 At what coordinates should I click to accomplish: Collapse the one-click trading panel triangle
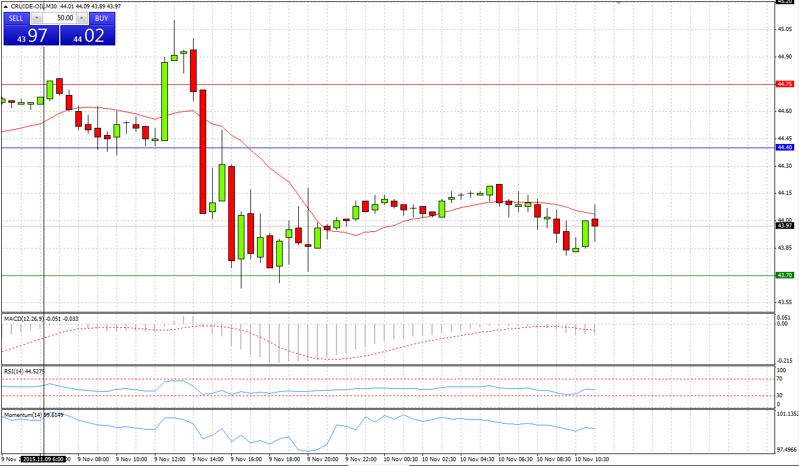coord(6,6)
